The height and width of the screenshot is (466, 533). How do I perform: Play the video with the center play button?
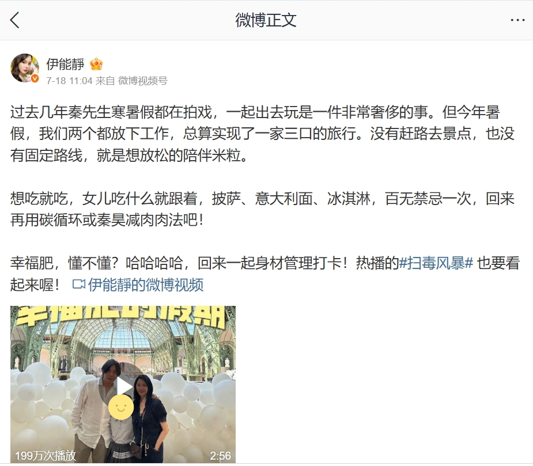pos(123,387)
